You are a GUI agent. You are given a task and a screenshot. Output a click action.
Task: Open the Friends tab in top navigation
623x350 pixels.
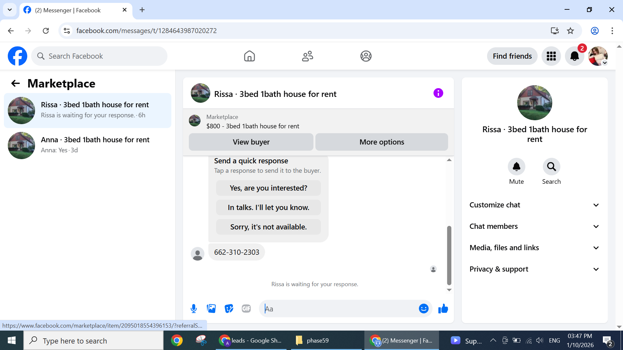(x=307, y=56)
